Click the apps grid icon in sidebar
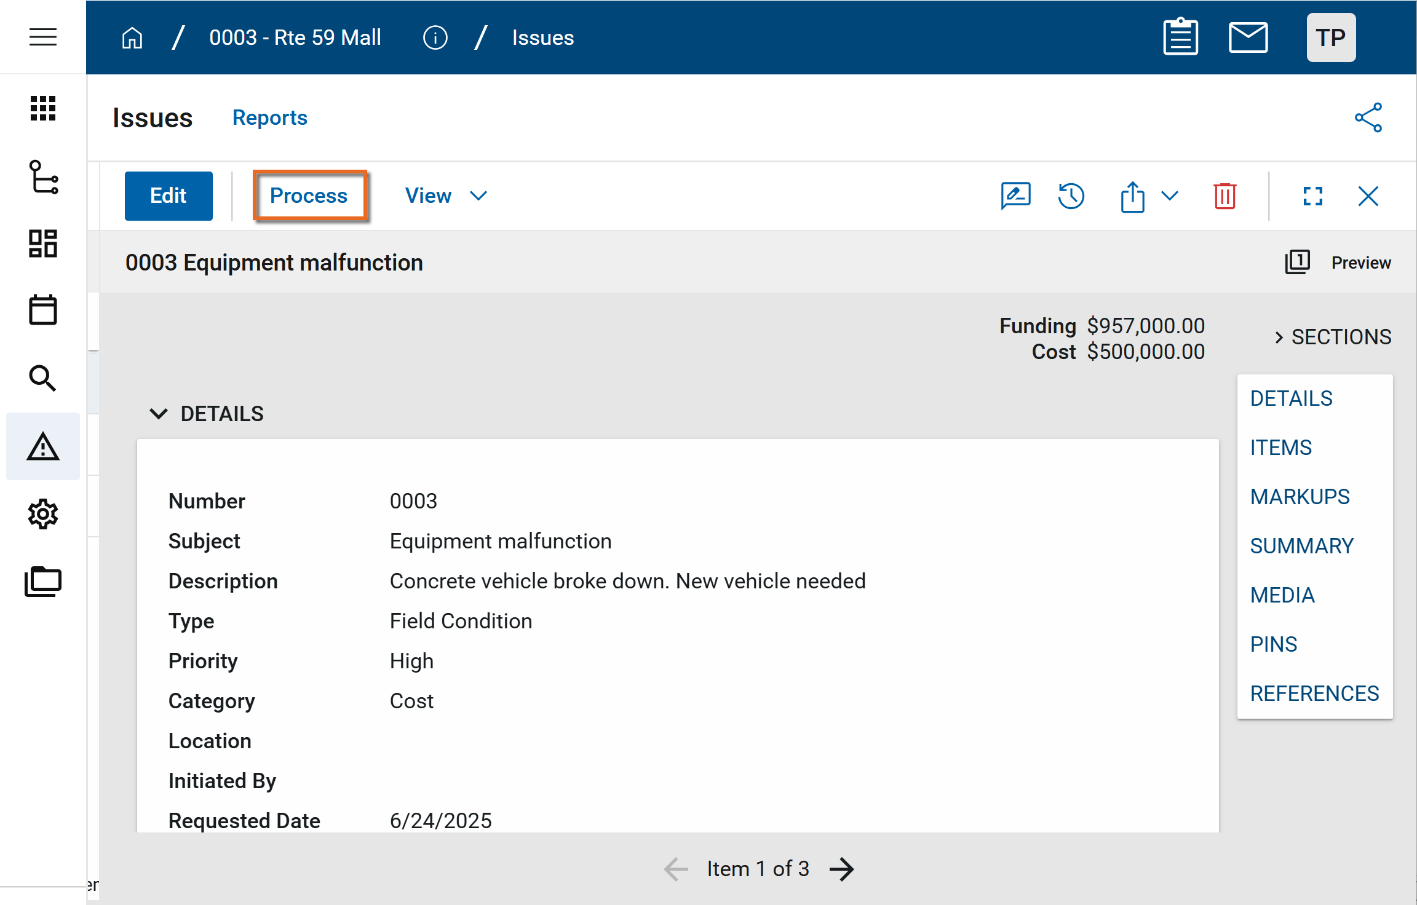Image resolution: width=1417 pixels, height=905 pixels. point(42,109)
